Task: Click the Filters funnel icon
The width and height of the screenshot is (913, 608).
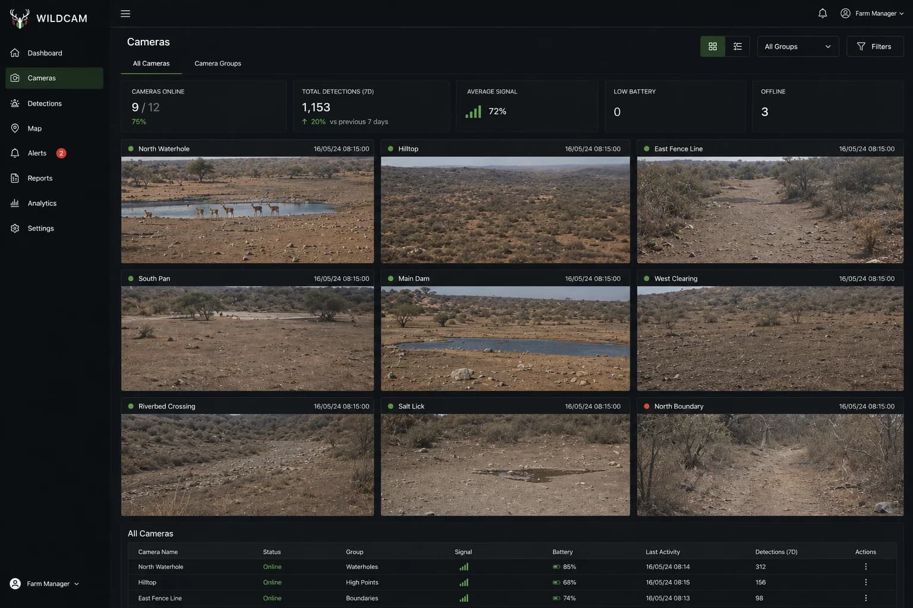Action: [861, 46]
